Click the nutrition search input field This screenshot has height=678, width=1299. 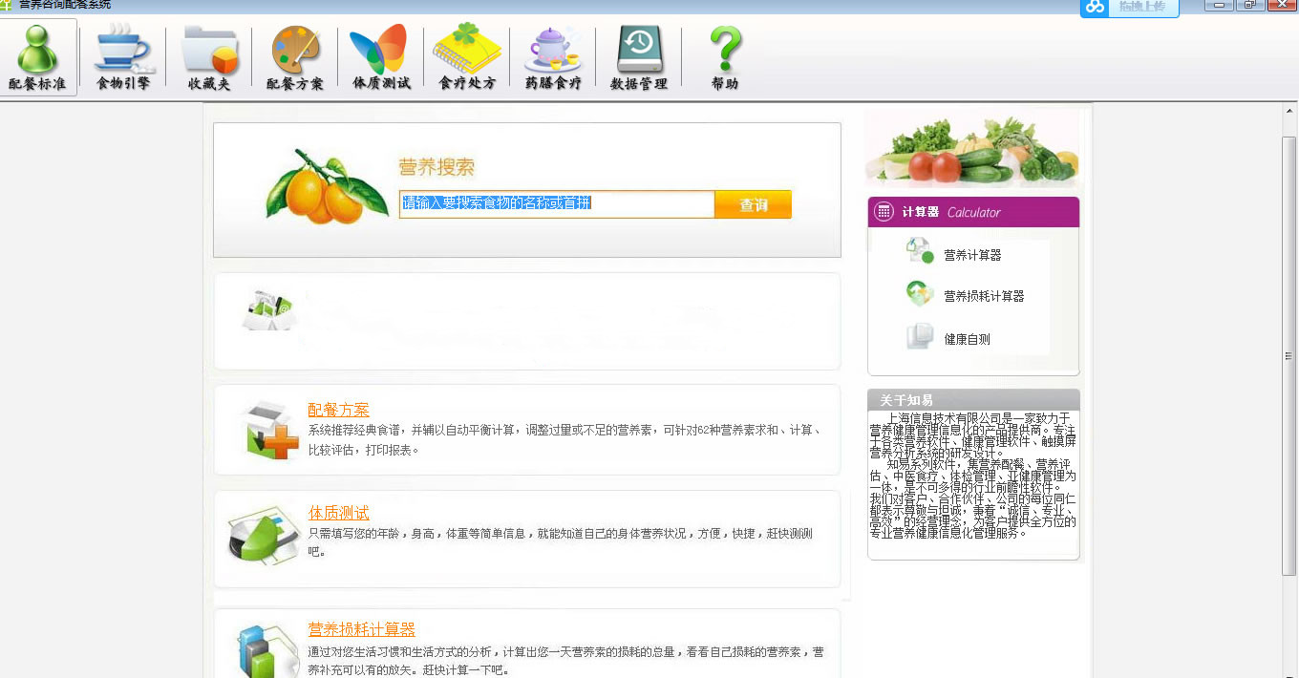click(x=557, y=204)
